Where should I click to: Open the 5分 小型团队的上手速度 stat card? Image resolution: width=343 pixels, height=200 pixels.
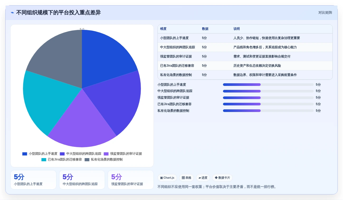(x=33, y=180)
